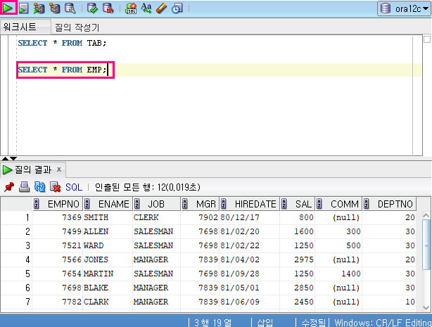432x327 pixels.
Task: Run the statement with green play icon
Action: coord(8,8)
